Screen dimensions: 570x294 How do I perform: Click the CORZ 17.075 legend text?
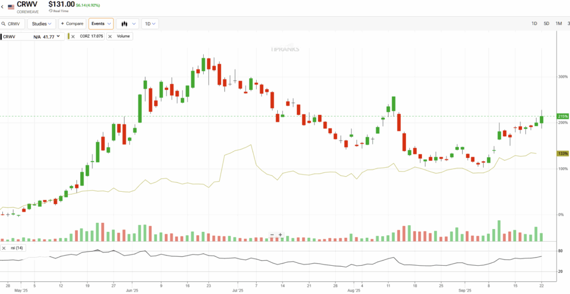[91, 36]
